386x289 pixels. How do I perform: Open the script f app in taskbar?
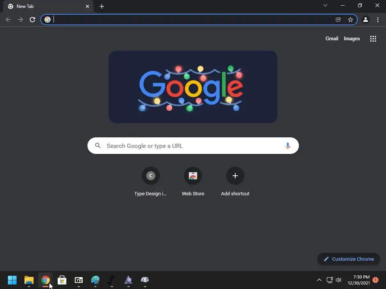click(x=112, y=280)
